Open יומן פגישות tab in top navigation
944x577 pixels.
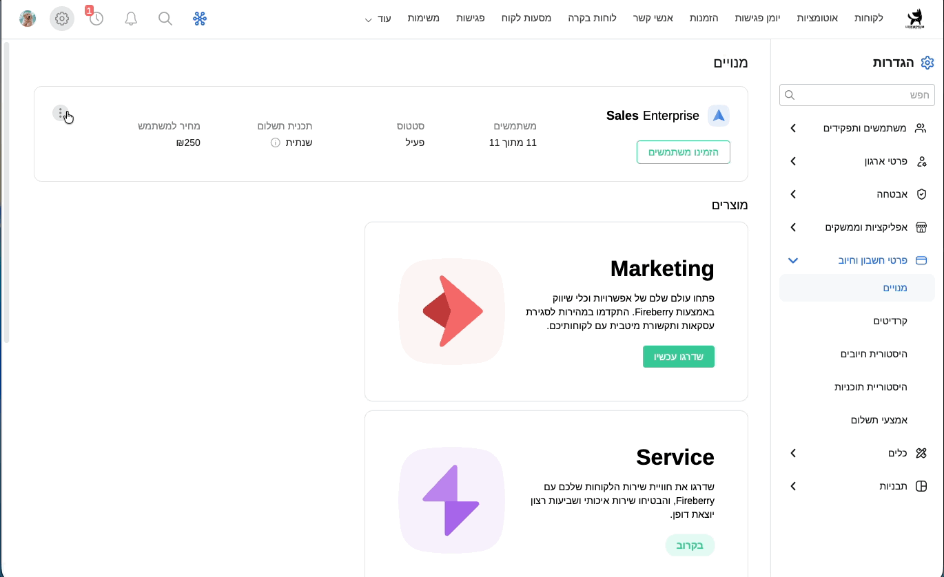tap(758, 18)
